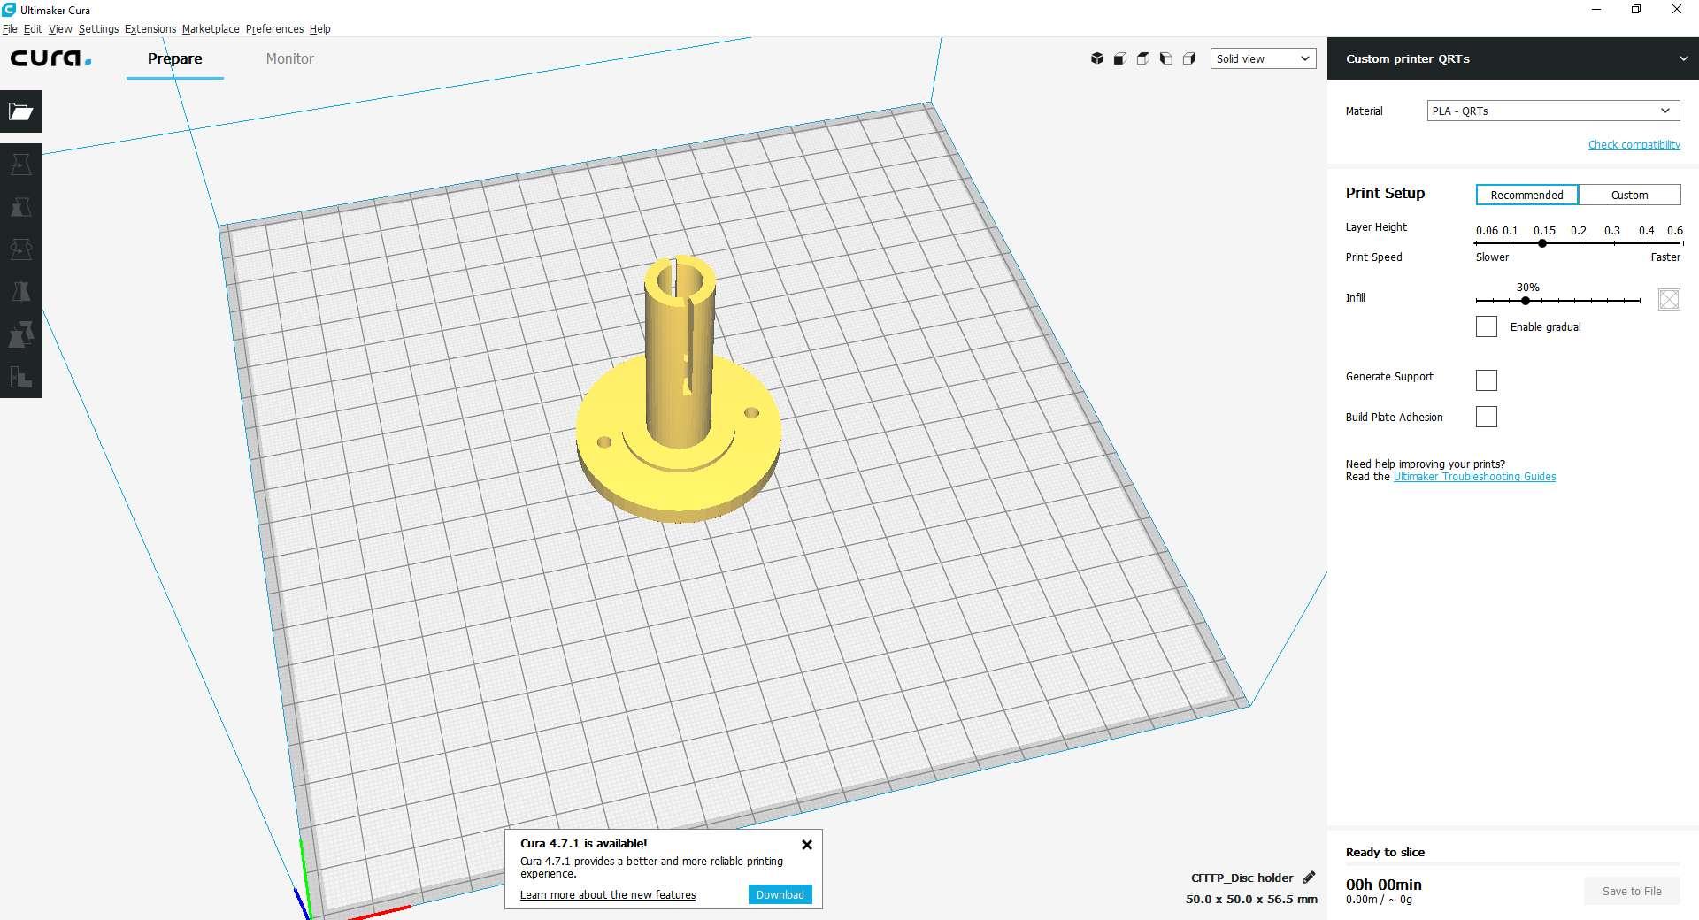Click the Download update button
The image size is (1699, 920).
pyautogui.click(x=780, y=894)
